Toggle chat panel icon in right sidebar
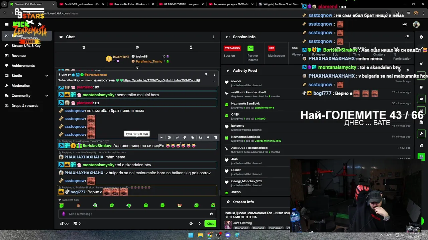Viewport: 428px width, 240px height. click(421, 99)
